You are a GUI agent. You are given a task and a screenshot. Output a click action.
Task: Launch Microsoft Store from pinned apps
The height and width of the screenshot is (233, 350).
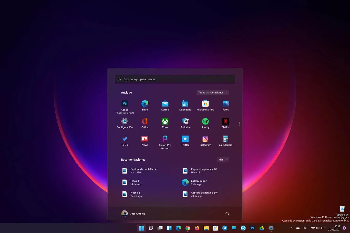(x=205, y=105)
